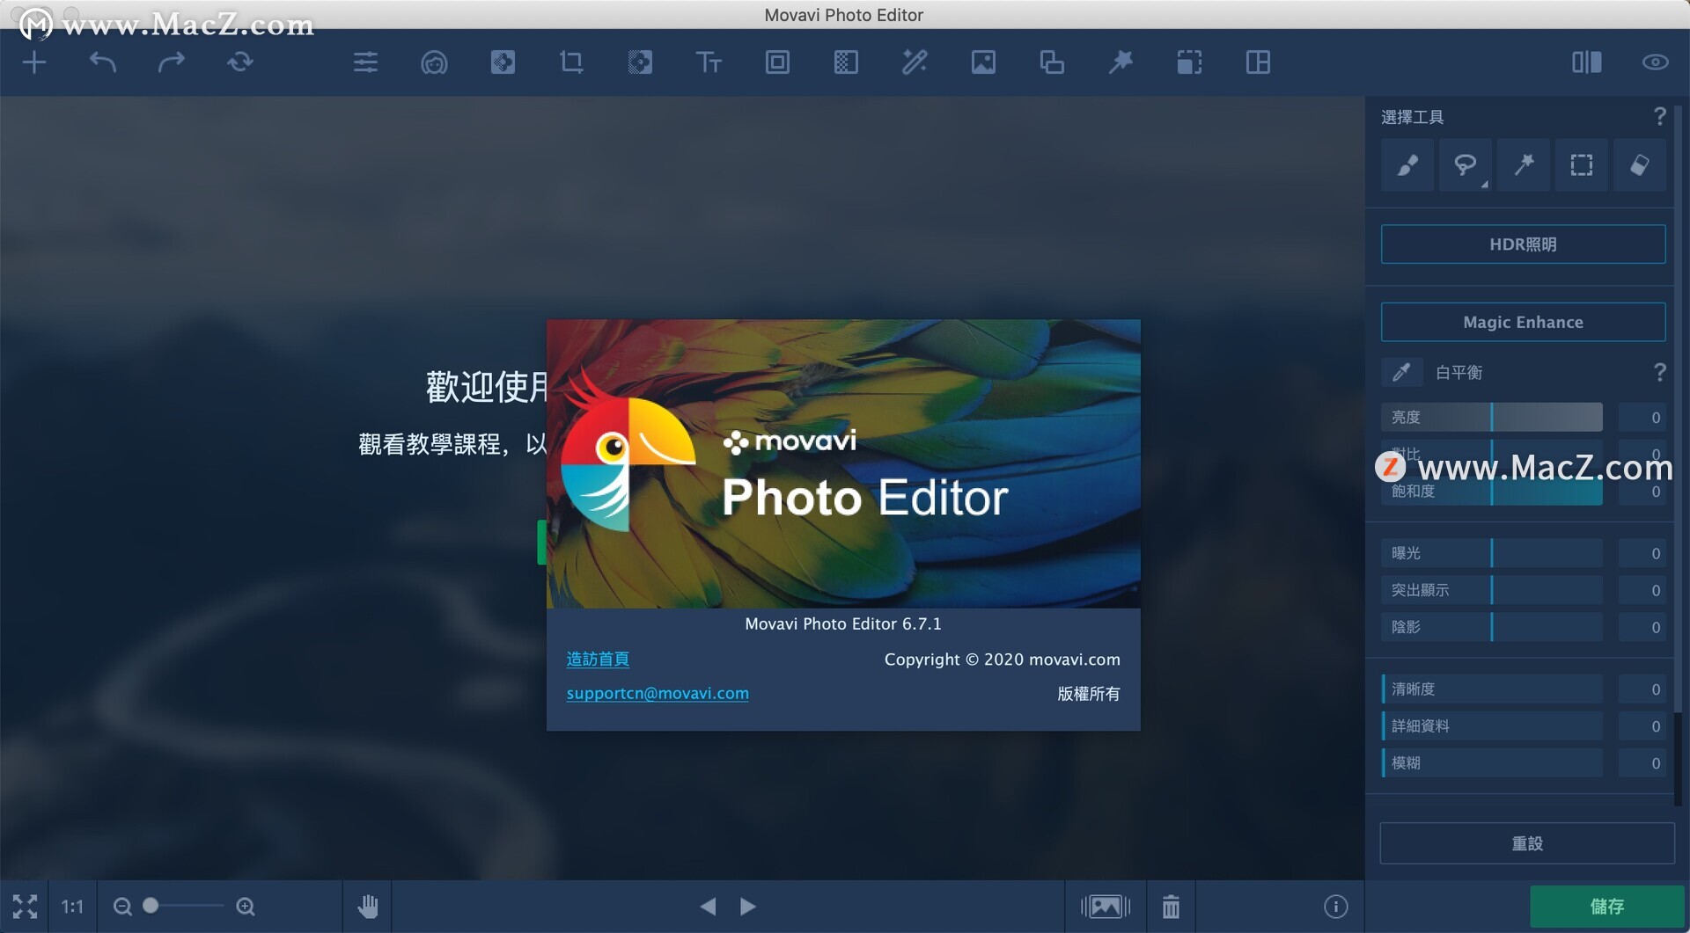This screenshot has width=1690, height=933.
Task: Open the image filmstrip gallery
Action: 1106,907
